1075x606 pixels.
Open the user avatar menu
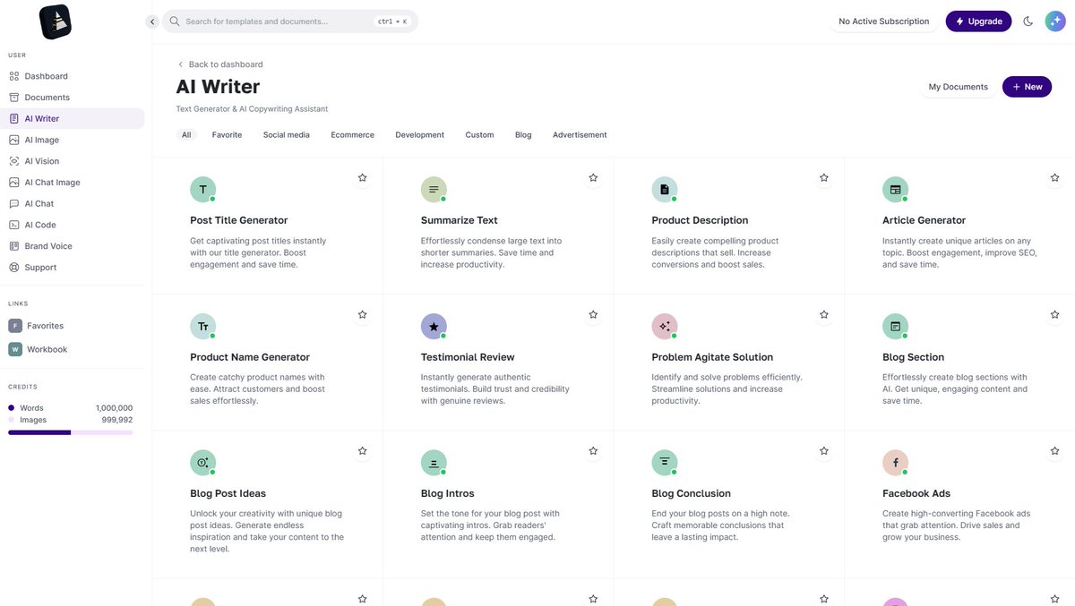1055,21
